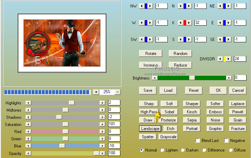The width and height of the screenshot is (251, 158).
Task: Click the Brightness slider thumb
Action: (192, 78)
